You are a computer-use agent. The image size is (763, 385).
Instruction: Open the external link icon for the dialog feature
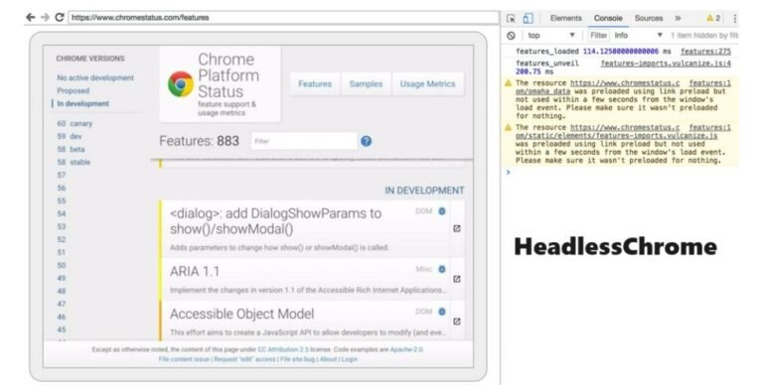click(x=457, y=228)
